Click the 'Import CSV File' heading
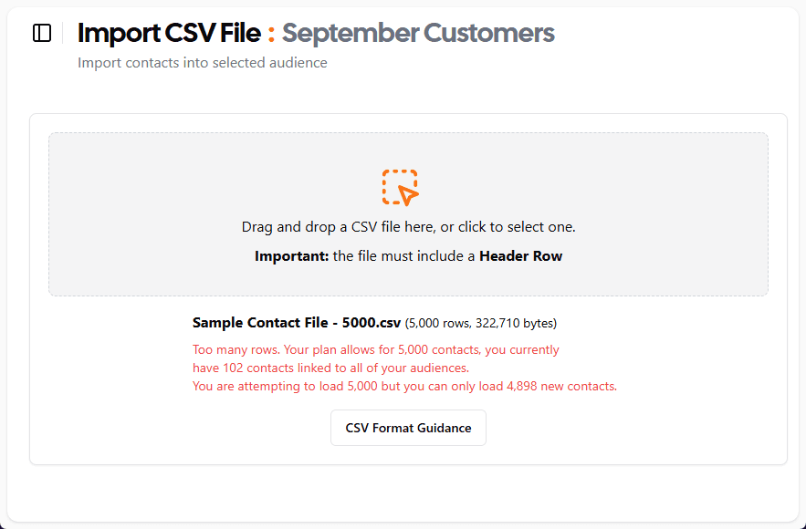The image size is (806, 529). (169, 34)
